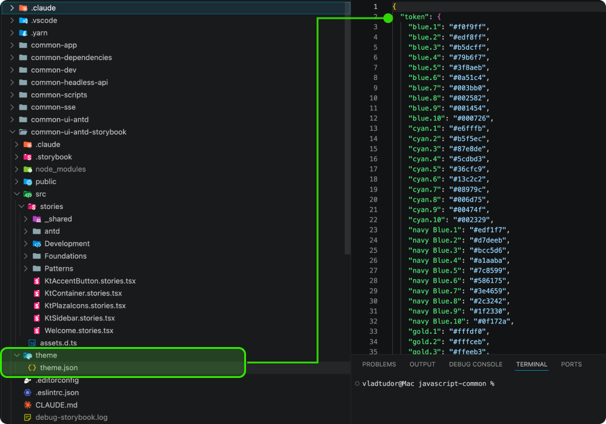This screenshot has height=424, width=606.
Task: Open KtPlazaIcons.stories.tsx file
Action: click(x=85, y=306)
